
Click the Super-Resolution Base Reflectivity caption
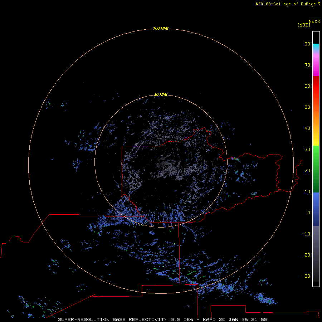point(162,319)
